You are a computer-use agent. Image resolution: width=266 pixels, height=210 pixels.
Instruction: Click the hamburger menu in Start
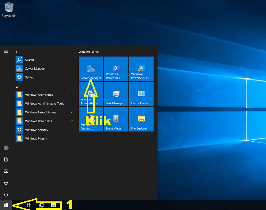6,52
